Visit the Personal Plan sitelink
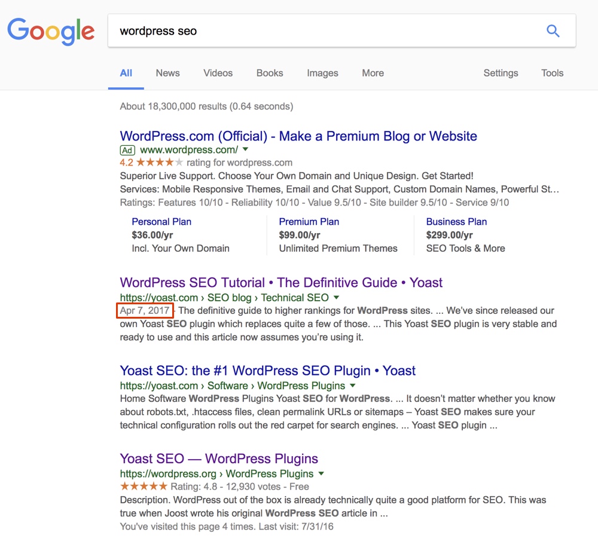 click(x=161, y=222)
